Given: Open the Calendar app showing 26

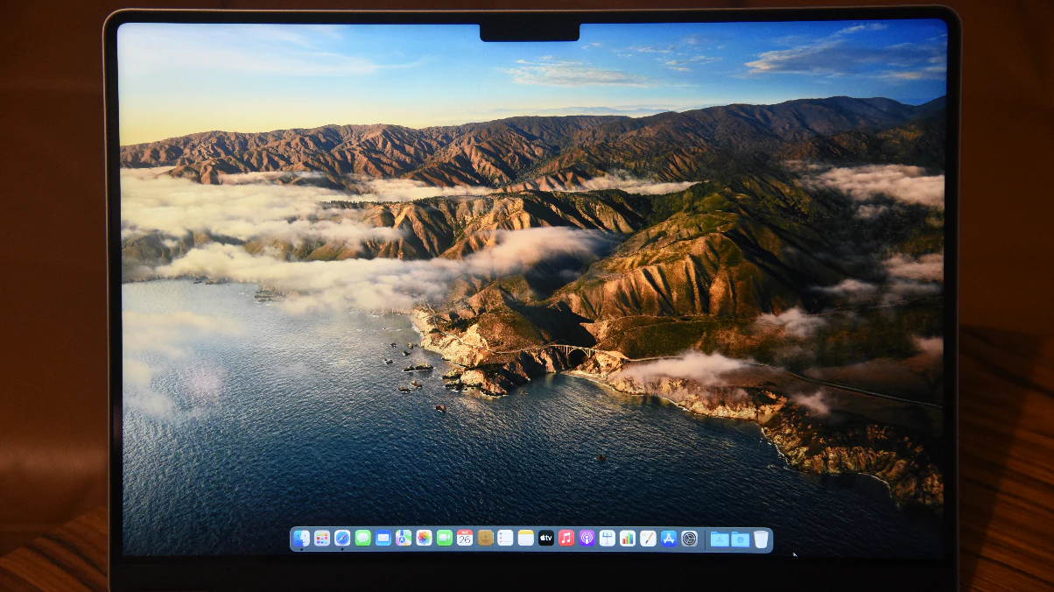Looking at the screenshot, I should [x=465, y=539].
